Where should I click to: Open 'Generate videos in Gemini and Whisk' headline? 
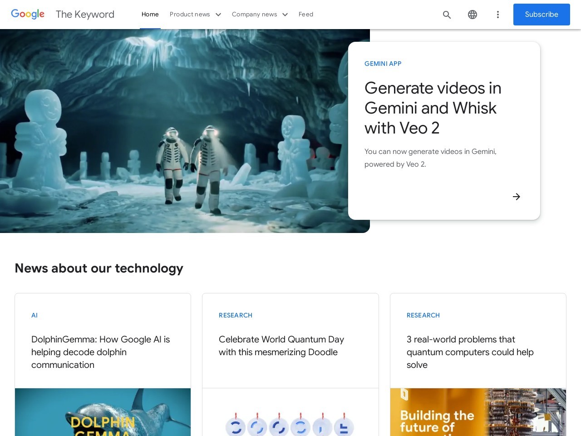pos(433,108)
